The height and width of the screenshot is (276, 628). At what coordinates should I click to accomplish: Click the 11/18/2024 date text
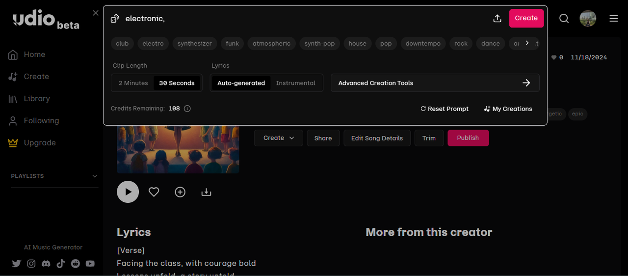pyautogui.click(x=589, y=57)
